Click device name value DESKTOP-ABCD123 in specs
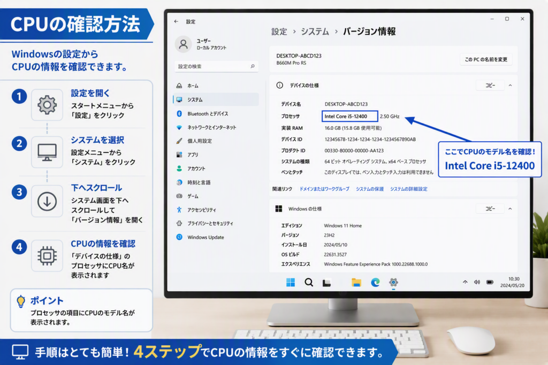The height and width of the screenshot is (365, 548). (x=346, y=104)
